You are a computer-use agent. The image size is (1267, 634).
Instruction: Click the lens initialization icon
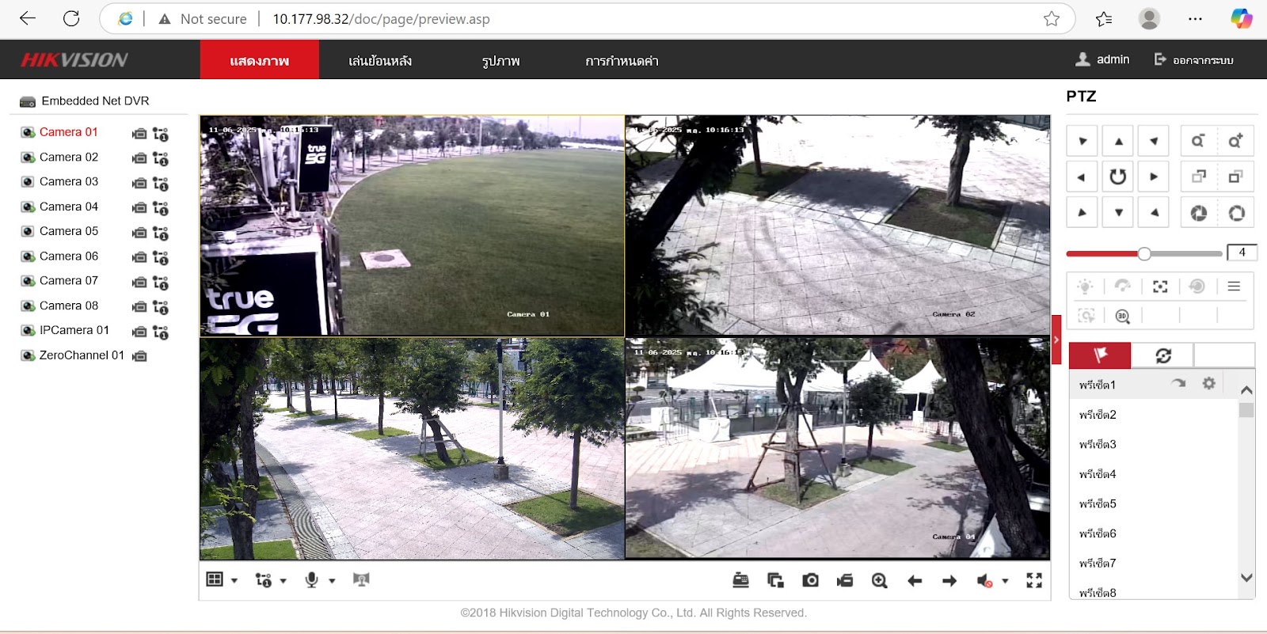point(1197,287)
